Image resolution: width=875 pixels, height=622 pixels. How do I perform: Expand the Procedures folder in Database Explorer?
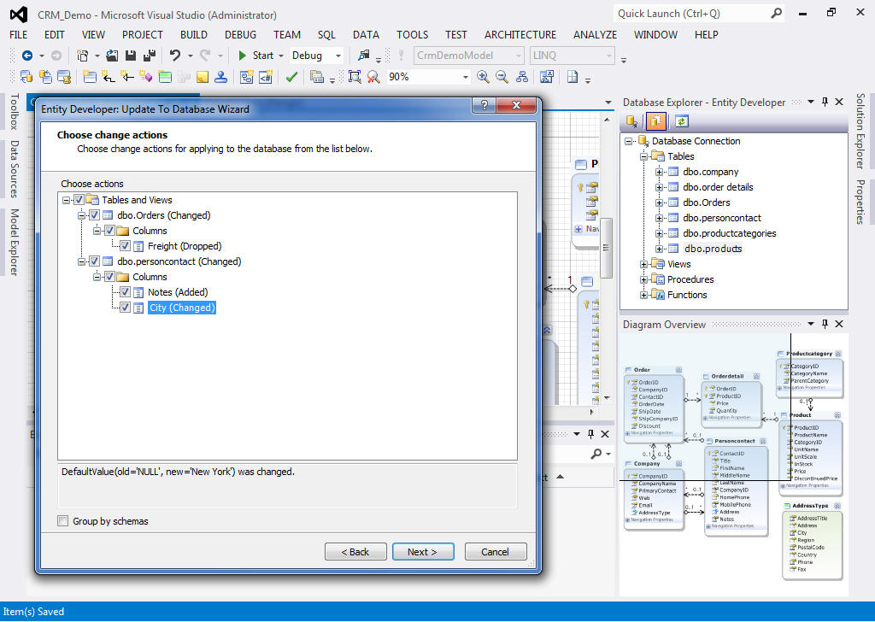644,279
